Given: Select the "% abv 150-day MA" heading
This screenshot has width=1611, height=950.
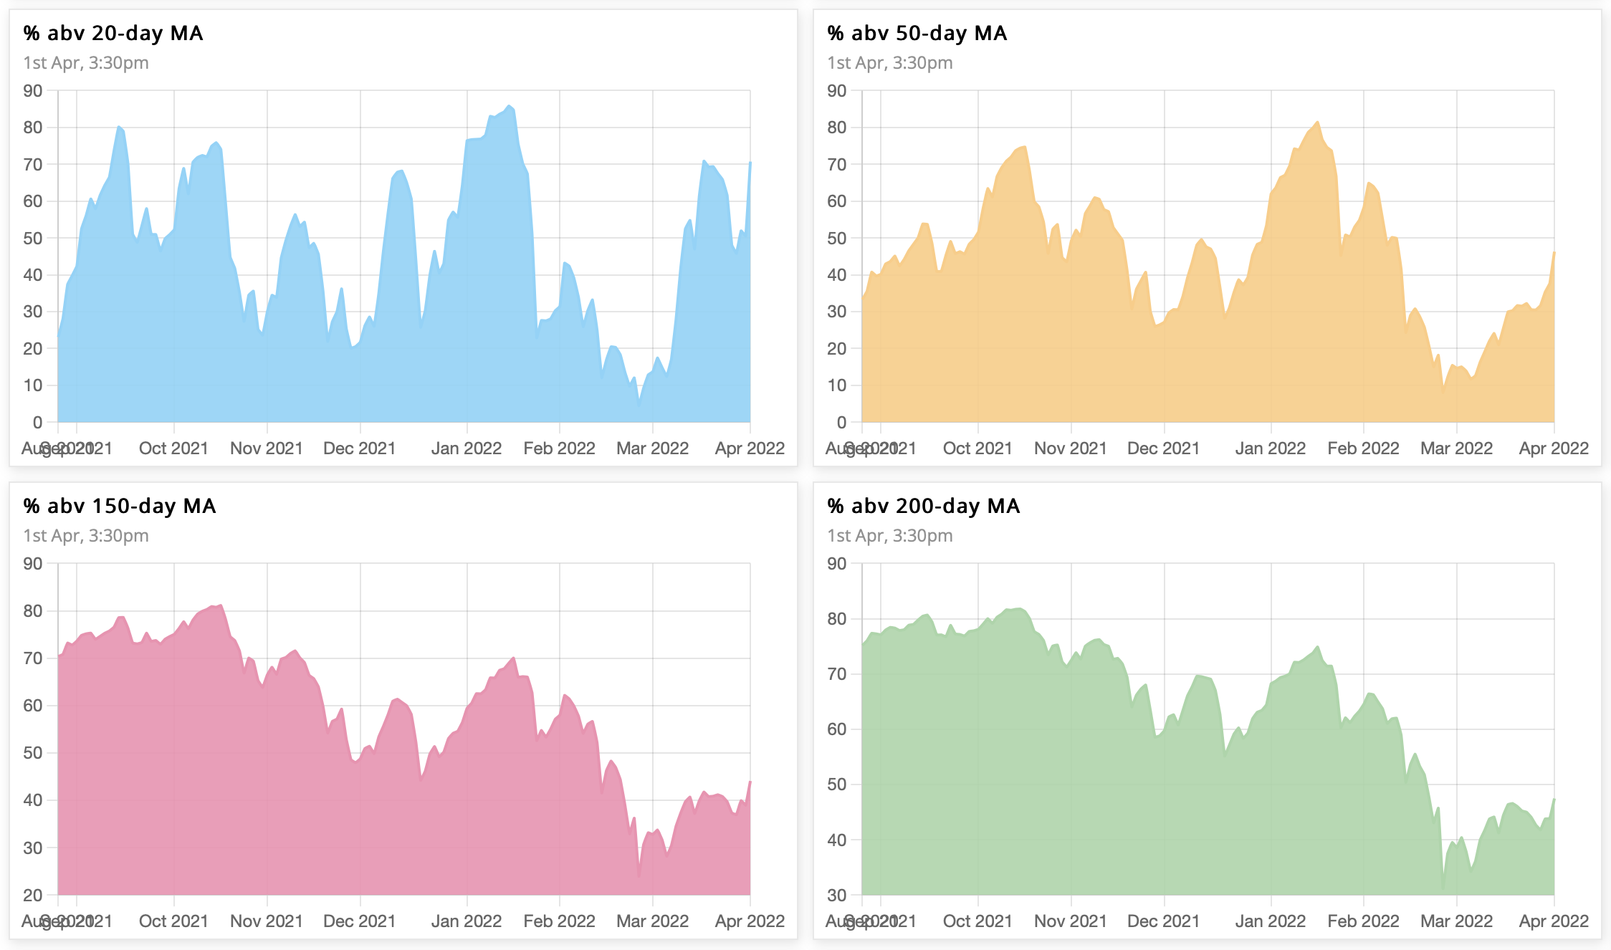Looking at the screenshot, I should point(120,507).
